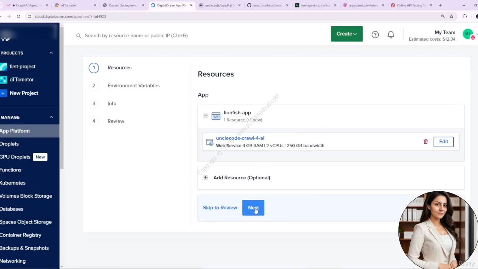The image size is (478, 269).
Task: Click the first-project icon in sidebar
Action: [4, 67]
